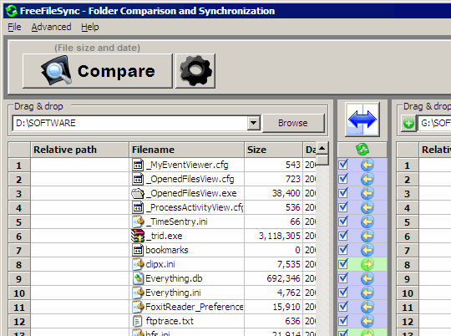This screenshot has width=451, height=336.
Task: Select _TimeSentry.ini filename
Action: click(176, 221)
